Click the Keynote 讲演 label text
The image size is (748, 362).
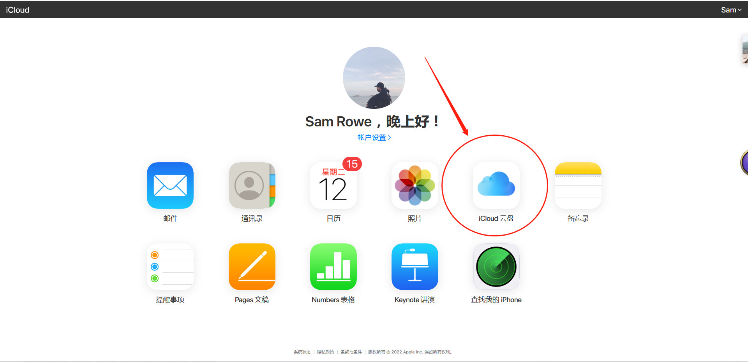click(415, 300)
